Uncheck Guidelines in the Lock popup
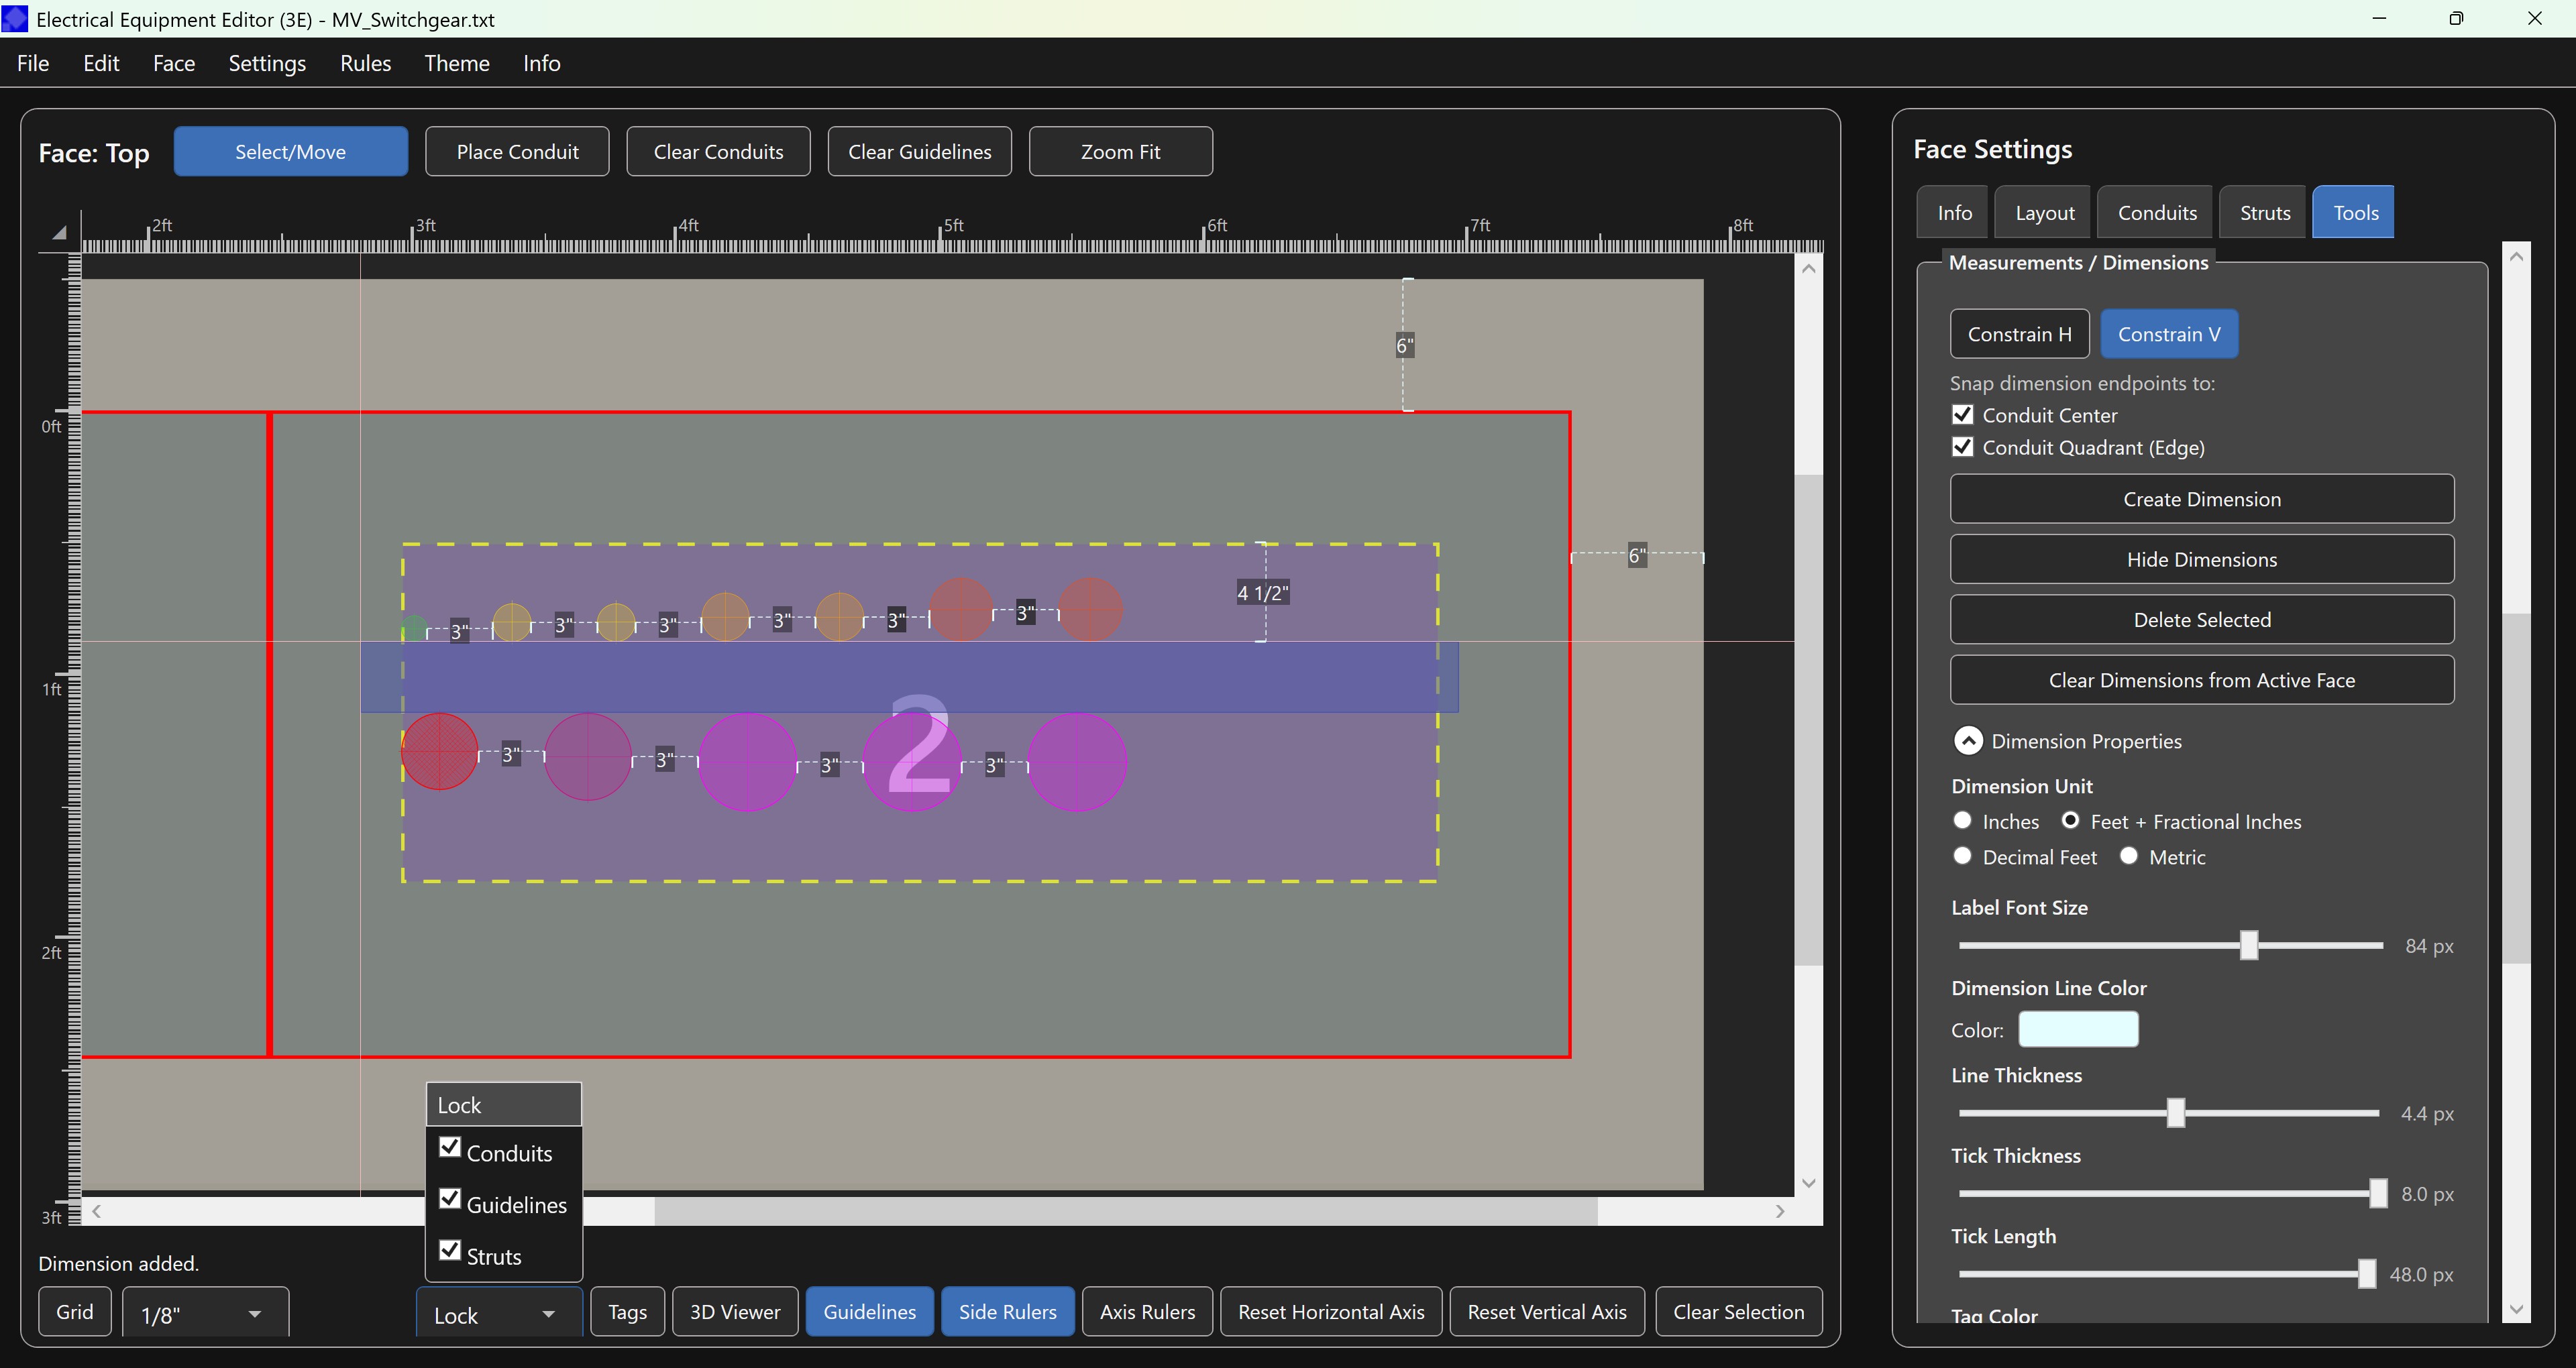The image size is (2576, 1368). click(x=450, y=1199)
